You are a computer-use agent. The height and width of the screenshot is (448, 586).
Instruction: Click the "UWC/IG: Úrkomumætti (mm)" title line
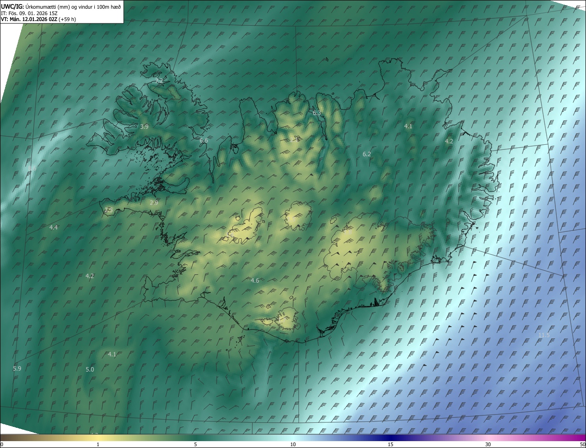click(61, 6)
